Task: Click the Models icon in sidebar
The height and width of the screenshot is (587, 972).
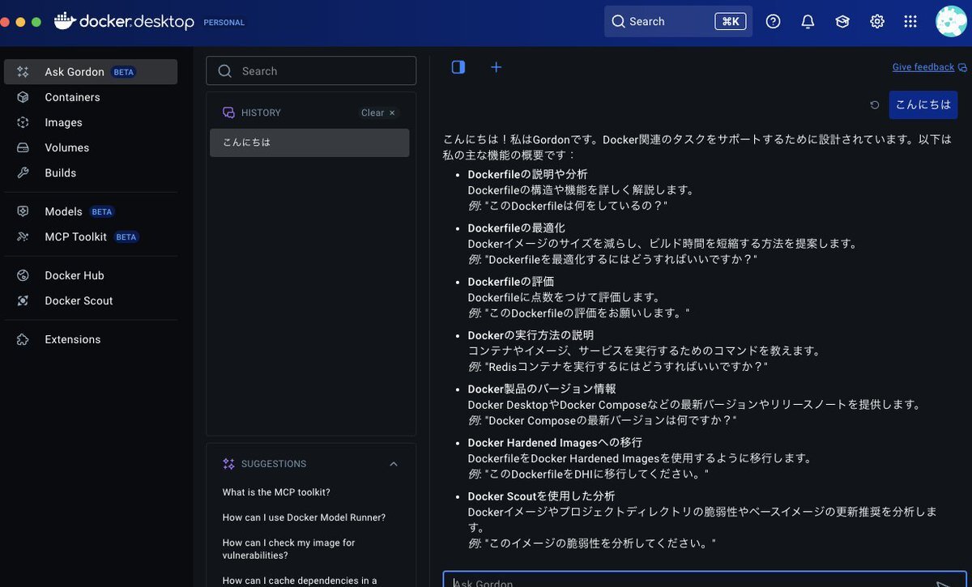Action: coord(23,211)
